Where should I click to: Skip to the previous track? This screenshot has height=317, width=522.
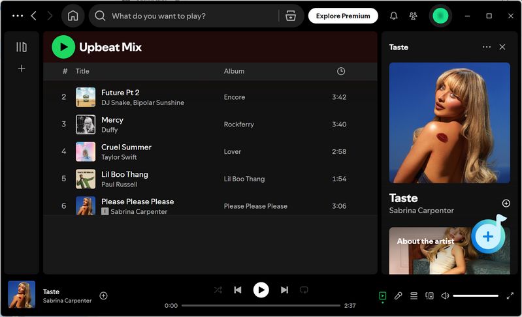tap(238, 290)
